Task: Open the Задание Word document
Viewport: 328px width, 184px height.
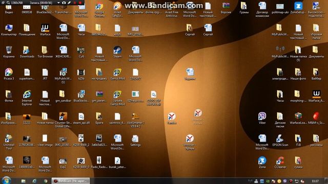Action: 190,74
